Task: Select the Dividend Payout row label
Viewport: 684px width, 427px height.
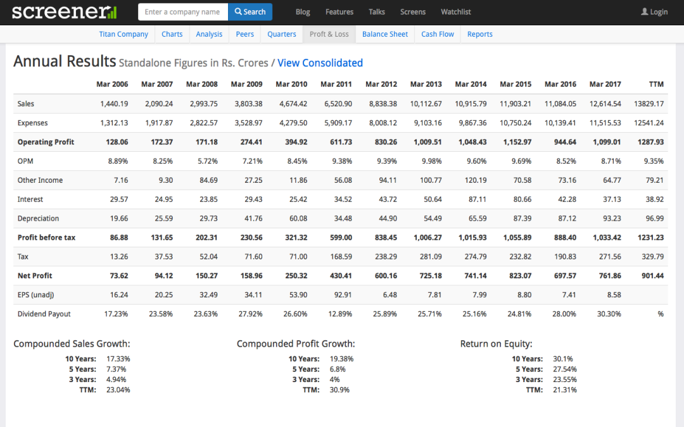Action: point(44,314)
